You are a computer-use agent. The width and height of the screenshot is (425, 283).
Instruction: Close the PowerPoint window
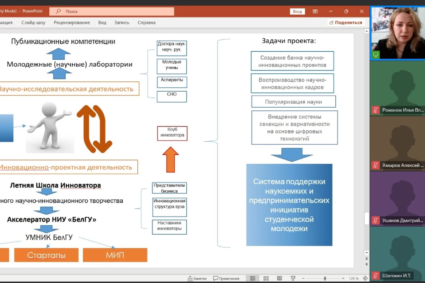click(x=362, y=11)
